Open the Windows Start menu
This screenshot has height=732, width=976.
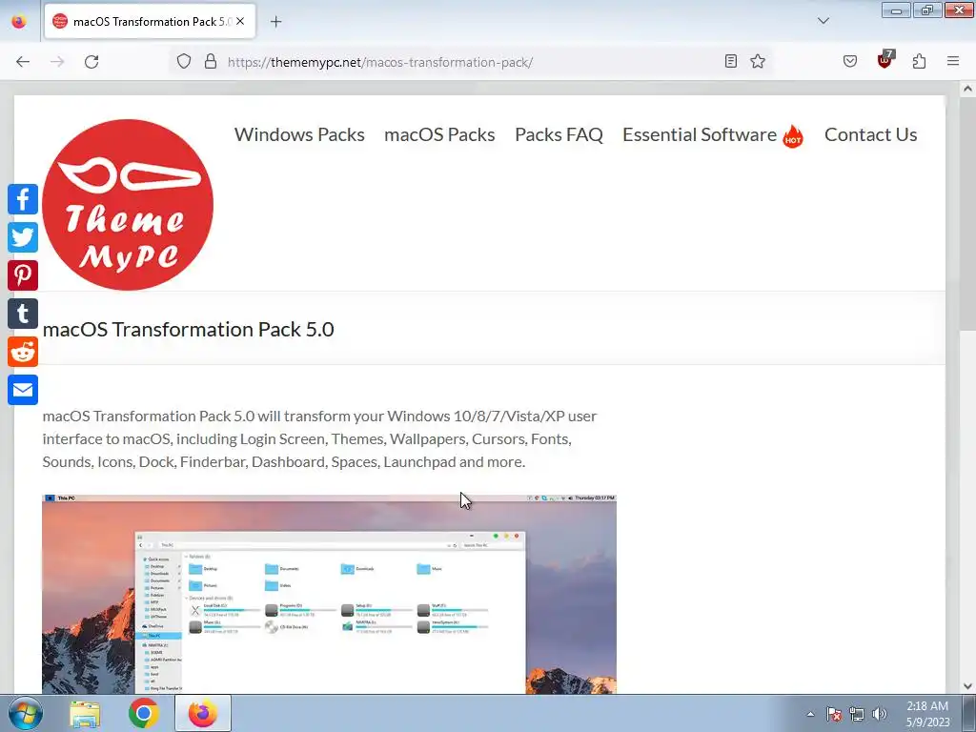(x=24, y=713)
